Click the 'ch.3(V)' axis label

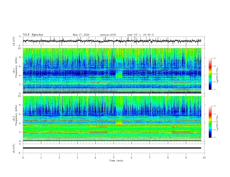pyautogui.click(x=14, y=148)
